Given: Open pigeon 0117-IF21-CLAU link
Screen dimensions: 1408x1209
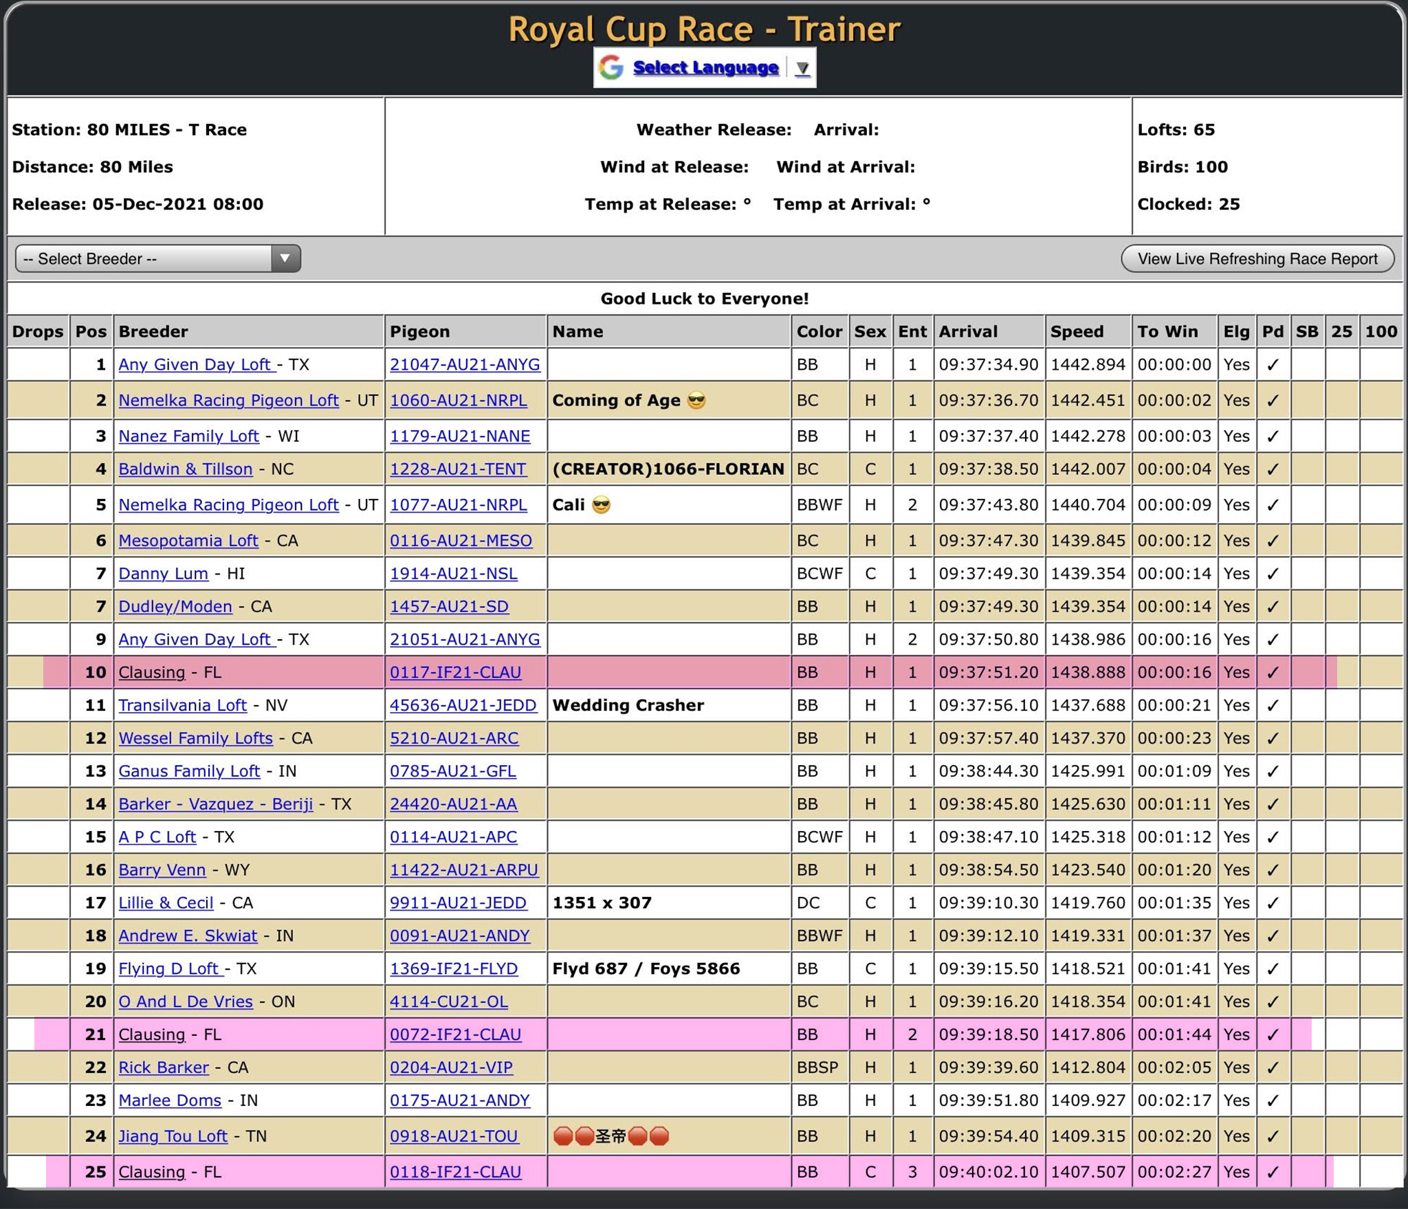Looking at the screenshot, I should pyautogui.click(x=455, y=672).
